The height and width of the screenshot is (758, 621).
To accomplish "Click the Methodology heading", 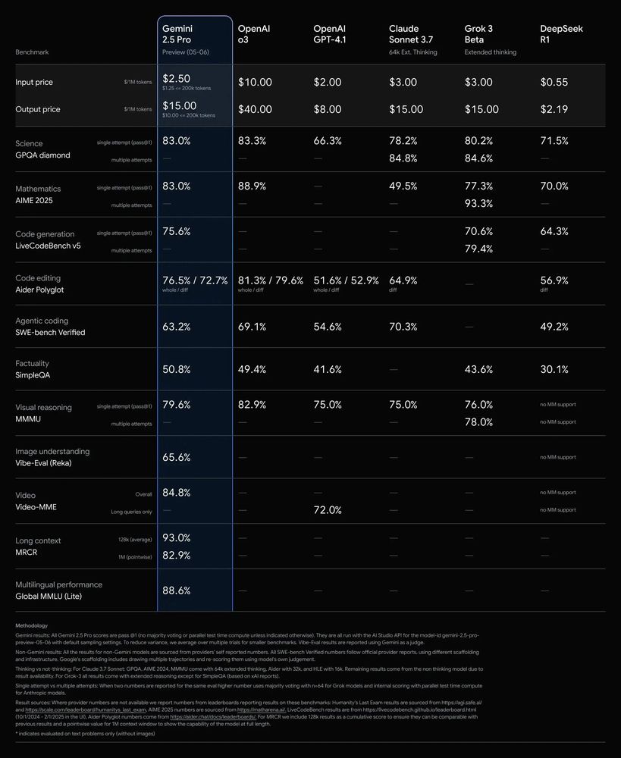I will [31, 625].
